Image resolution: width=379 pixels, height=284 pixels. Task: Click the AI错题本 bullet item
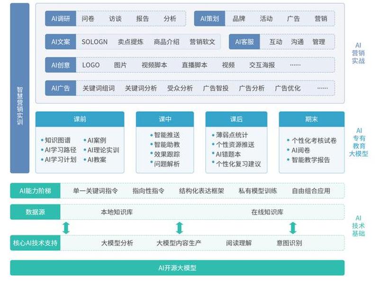(x=226, y=154)
